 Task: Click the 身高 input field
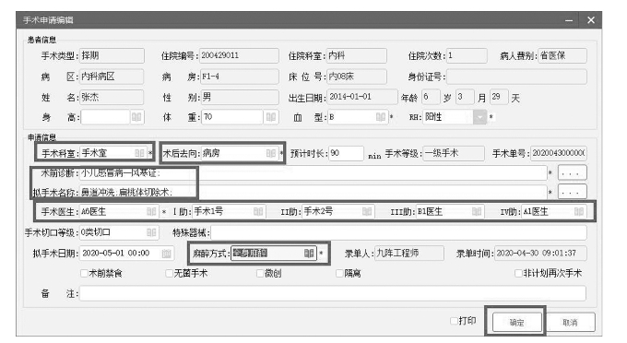pyautogui.click(x=105, y=117)
